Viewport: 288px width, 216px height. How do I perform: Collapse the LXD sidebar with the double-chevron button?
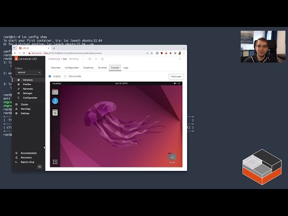[40, 167]
